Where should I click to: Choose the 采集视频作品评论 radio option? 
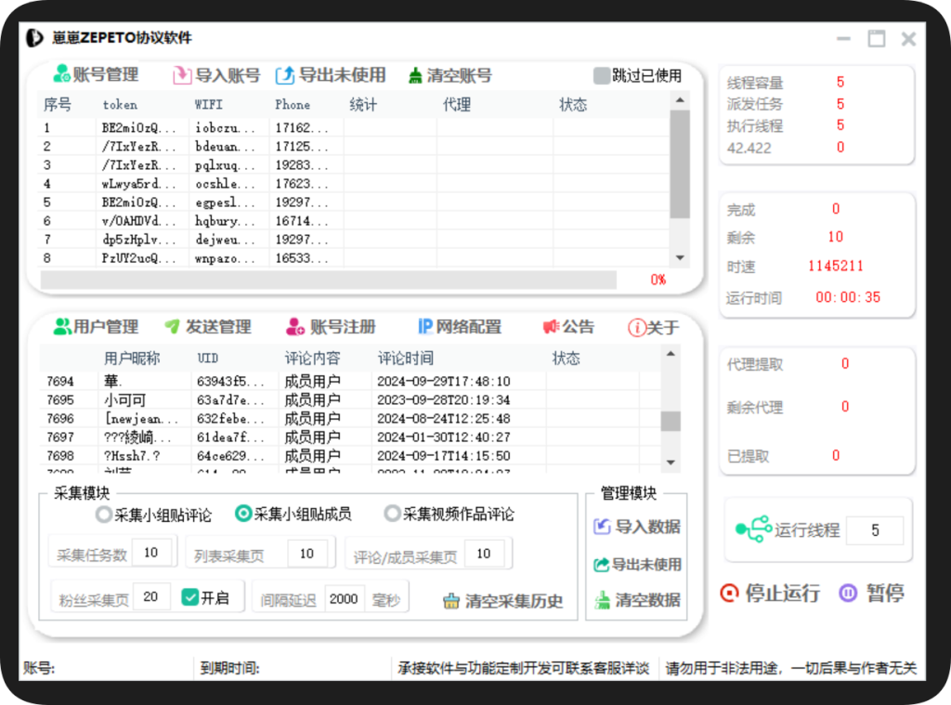[392, 514]
